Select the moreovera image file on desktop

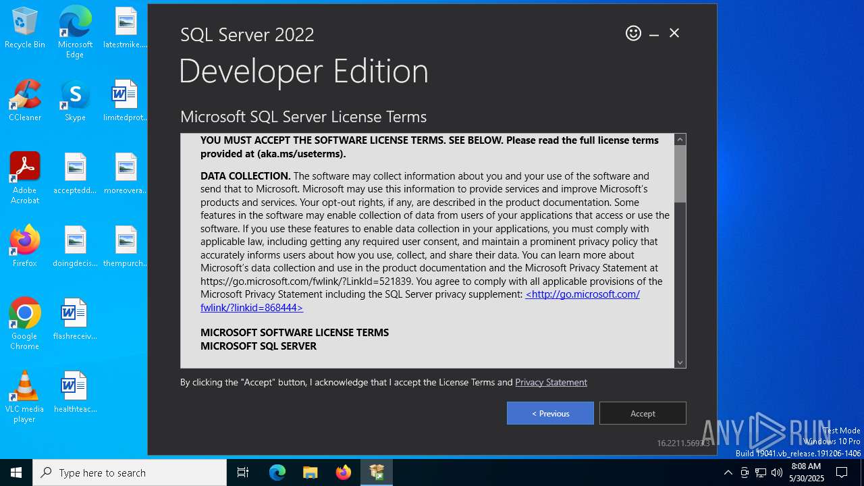126,174
